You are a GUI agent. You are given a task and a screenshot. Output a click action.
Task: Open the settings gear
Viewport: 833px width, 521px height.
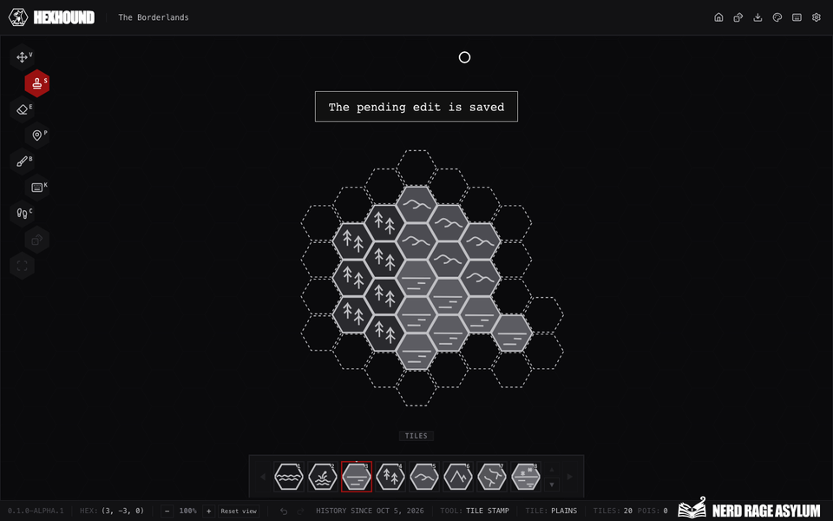click(x=817, y=17)
